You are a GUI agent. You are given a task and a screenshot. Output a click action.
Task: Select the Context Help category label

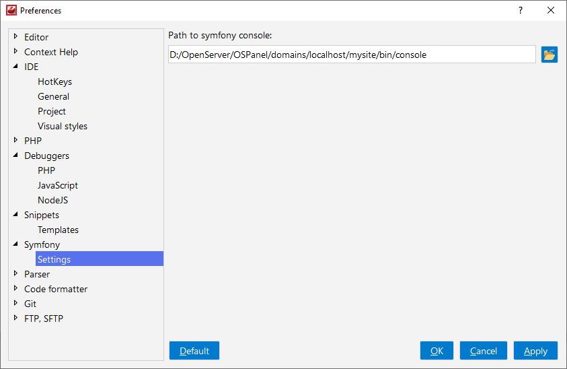51,52
